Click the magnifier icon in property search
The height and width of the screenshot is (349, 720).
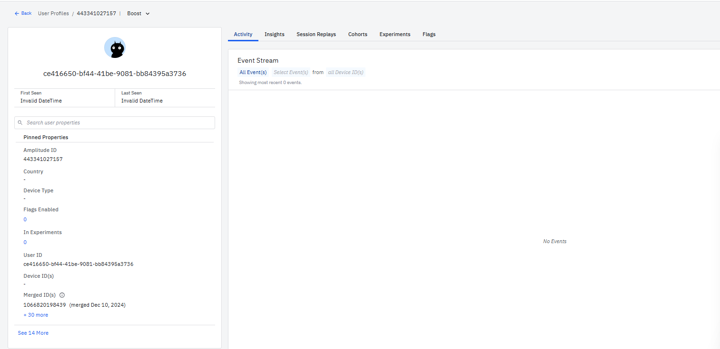coord(20,123)
